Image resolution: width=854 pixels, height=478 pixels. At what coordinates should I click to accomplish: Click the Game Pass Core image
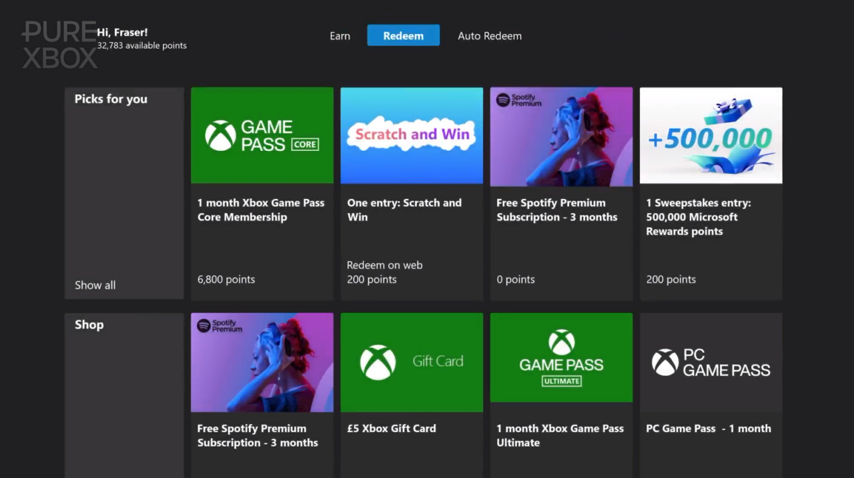pyautogui.click(x=262, y=136)
